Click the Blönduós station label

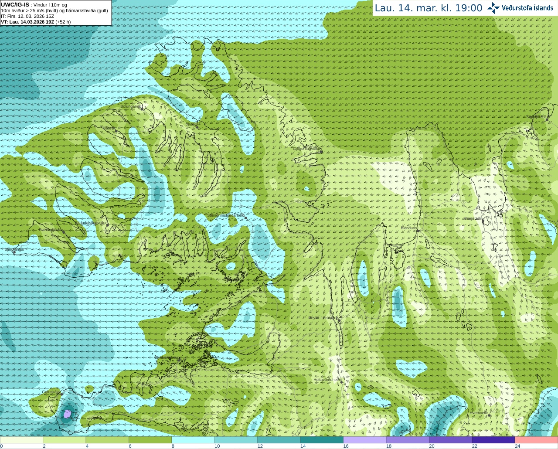409,228
